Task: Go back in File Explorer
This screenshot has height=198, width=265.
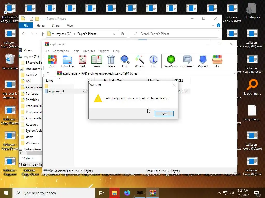Action: pos(24,34)
